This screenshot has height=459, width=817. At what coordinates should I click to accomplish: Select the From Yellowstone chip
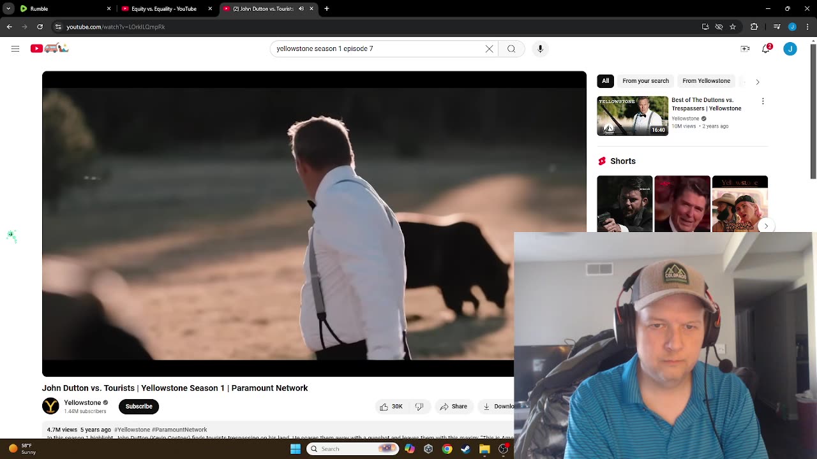click(706, 81)
